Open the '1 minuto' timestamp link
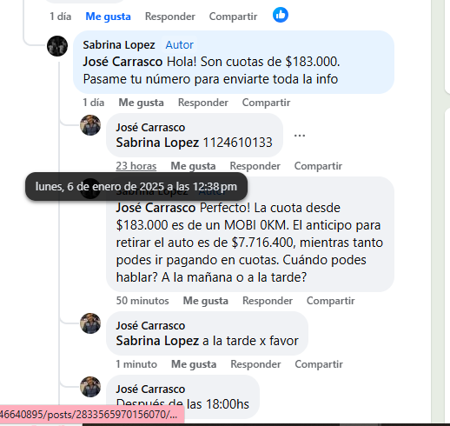This screenshot has height=426, width=450. pos(136,364)
